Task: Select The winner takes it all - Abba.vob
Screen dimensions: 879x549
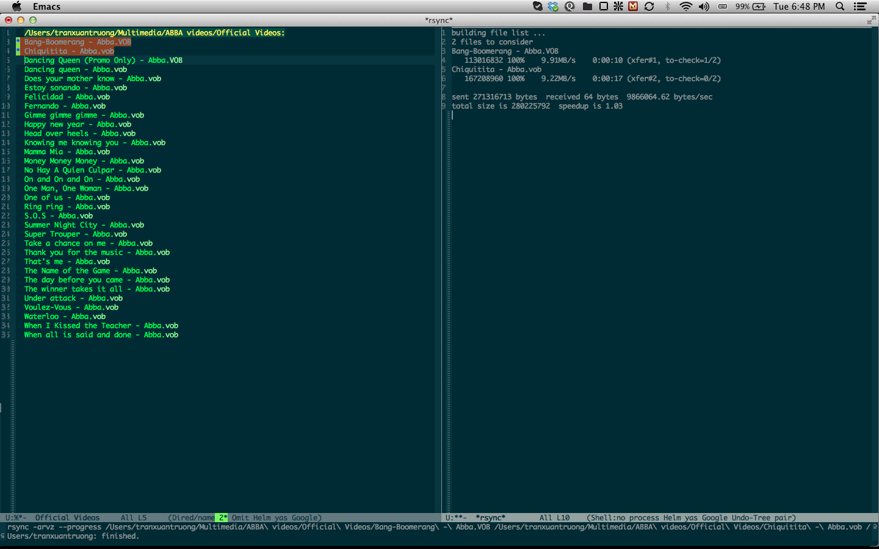Action: click(x=97, y=289)
